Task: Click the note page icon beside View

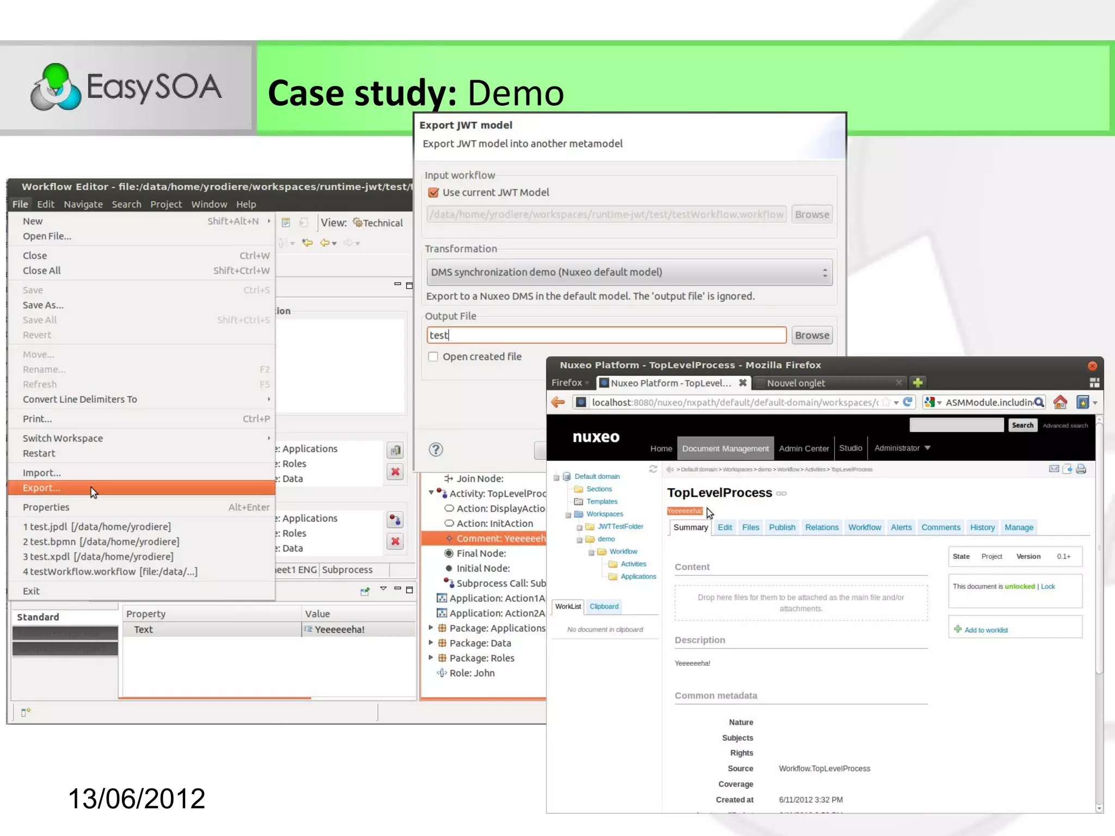Action: [286, 223]
